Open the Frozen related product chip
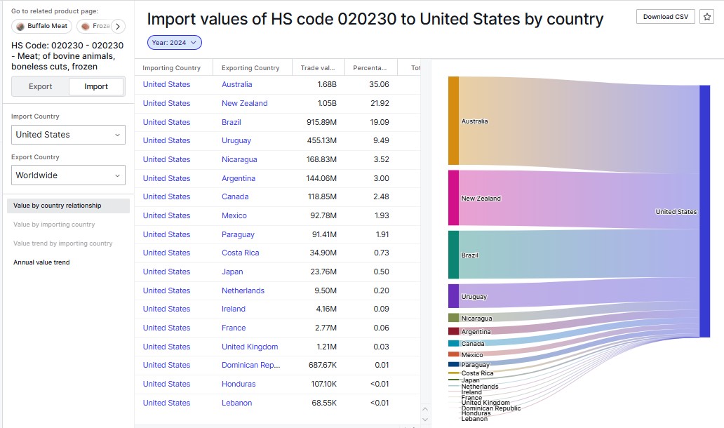Viewport: 724px width, 428px height. pos(95,27)
